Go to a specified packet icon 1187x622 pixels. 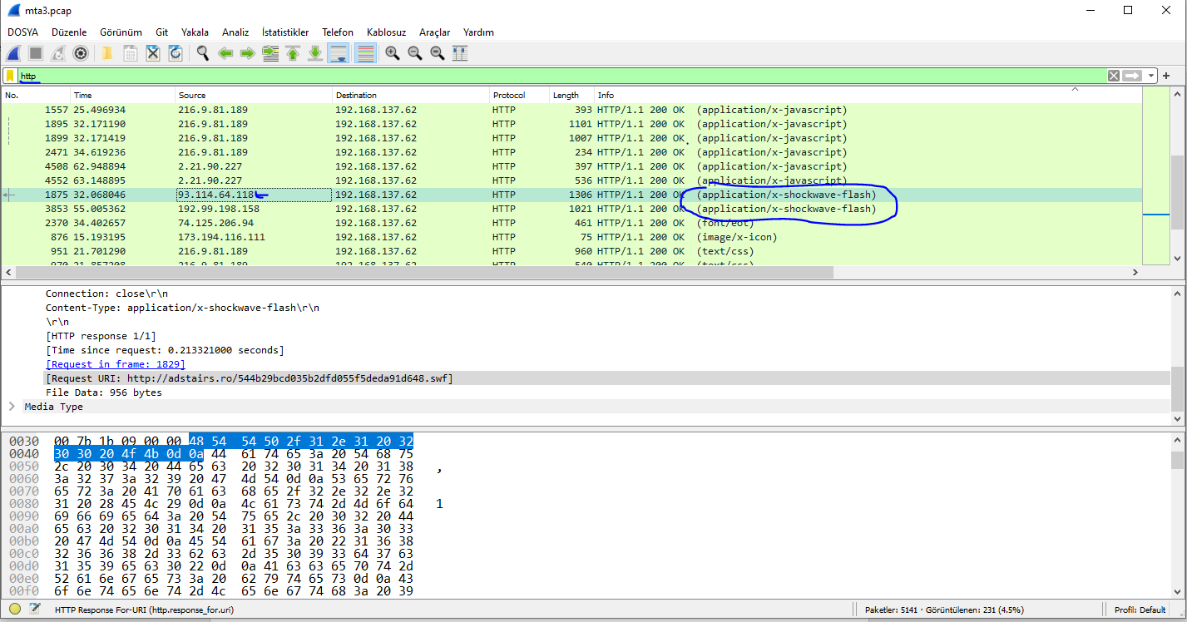270,53
